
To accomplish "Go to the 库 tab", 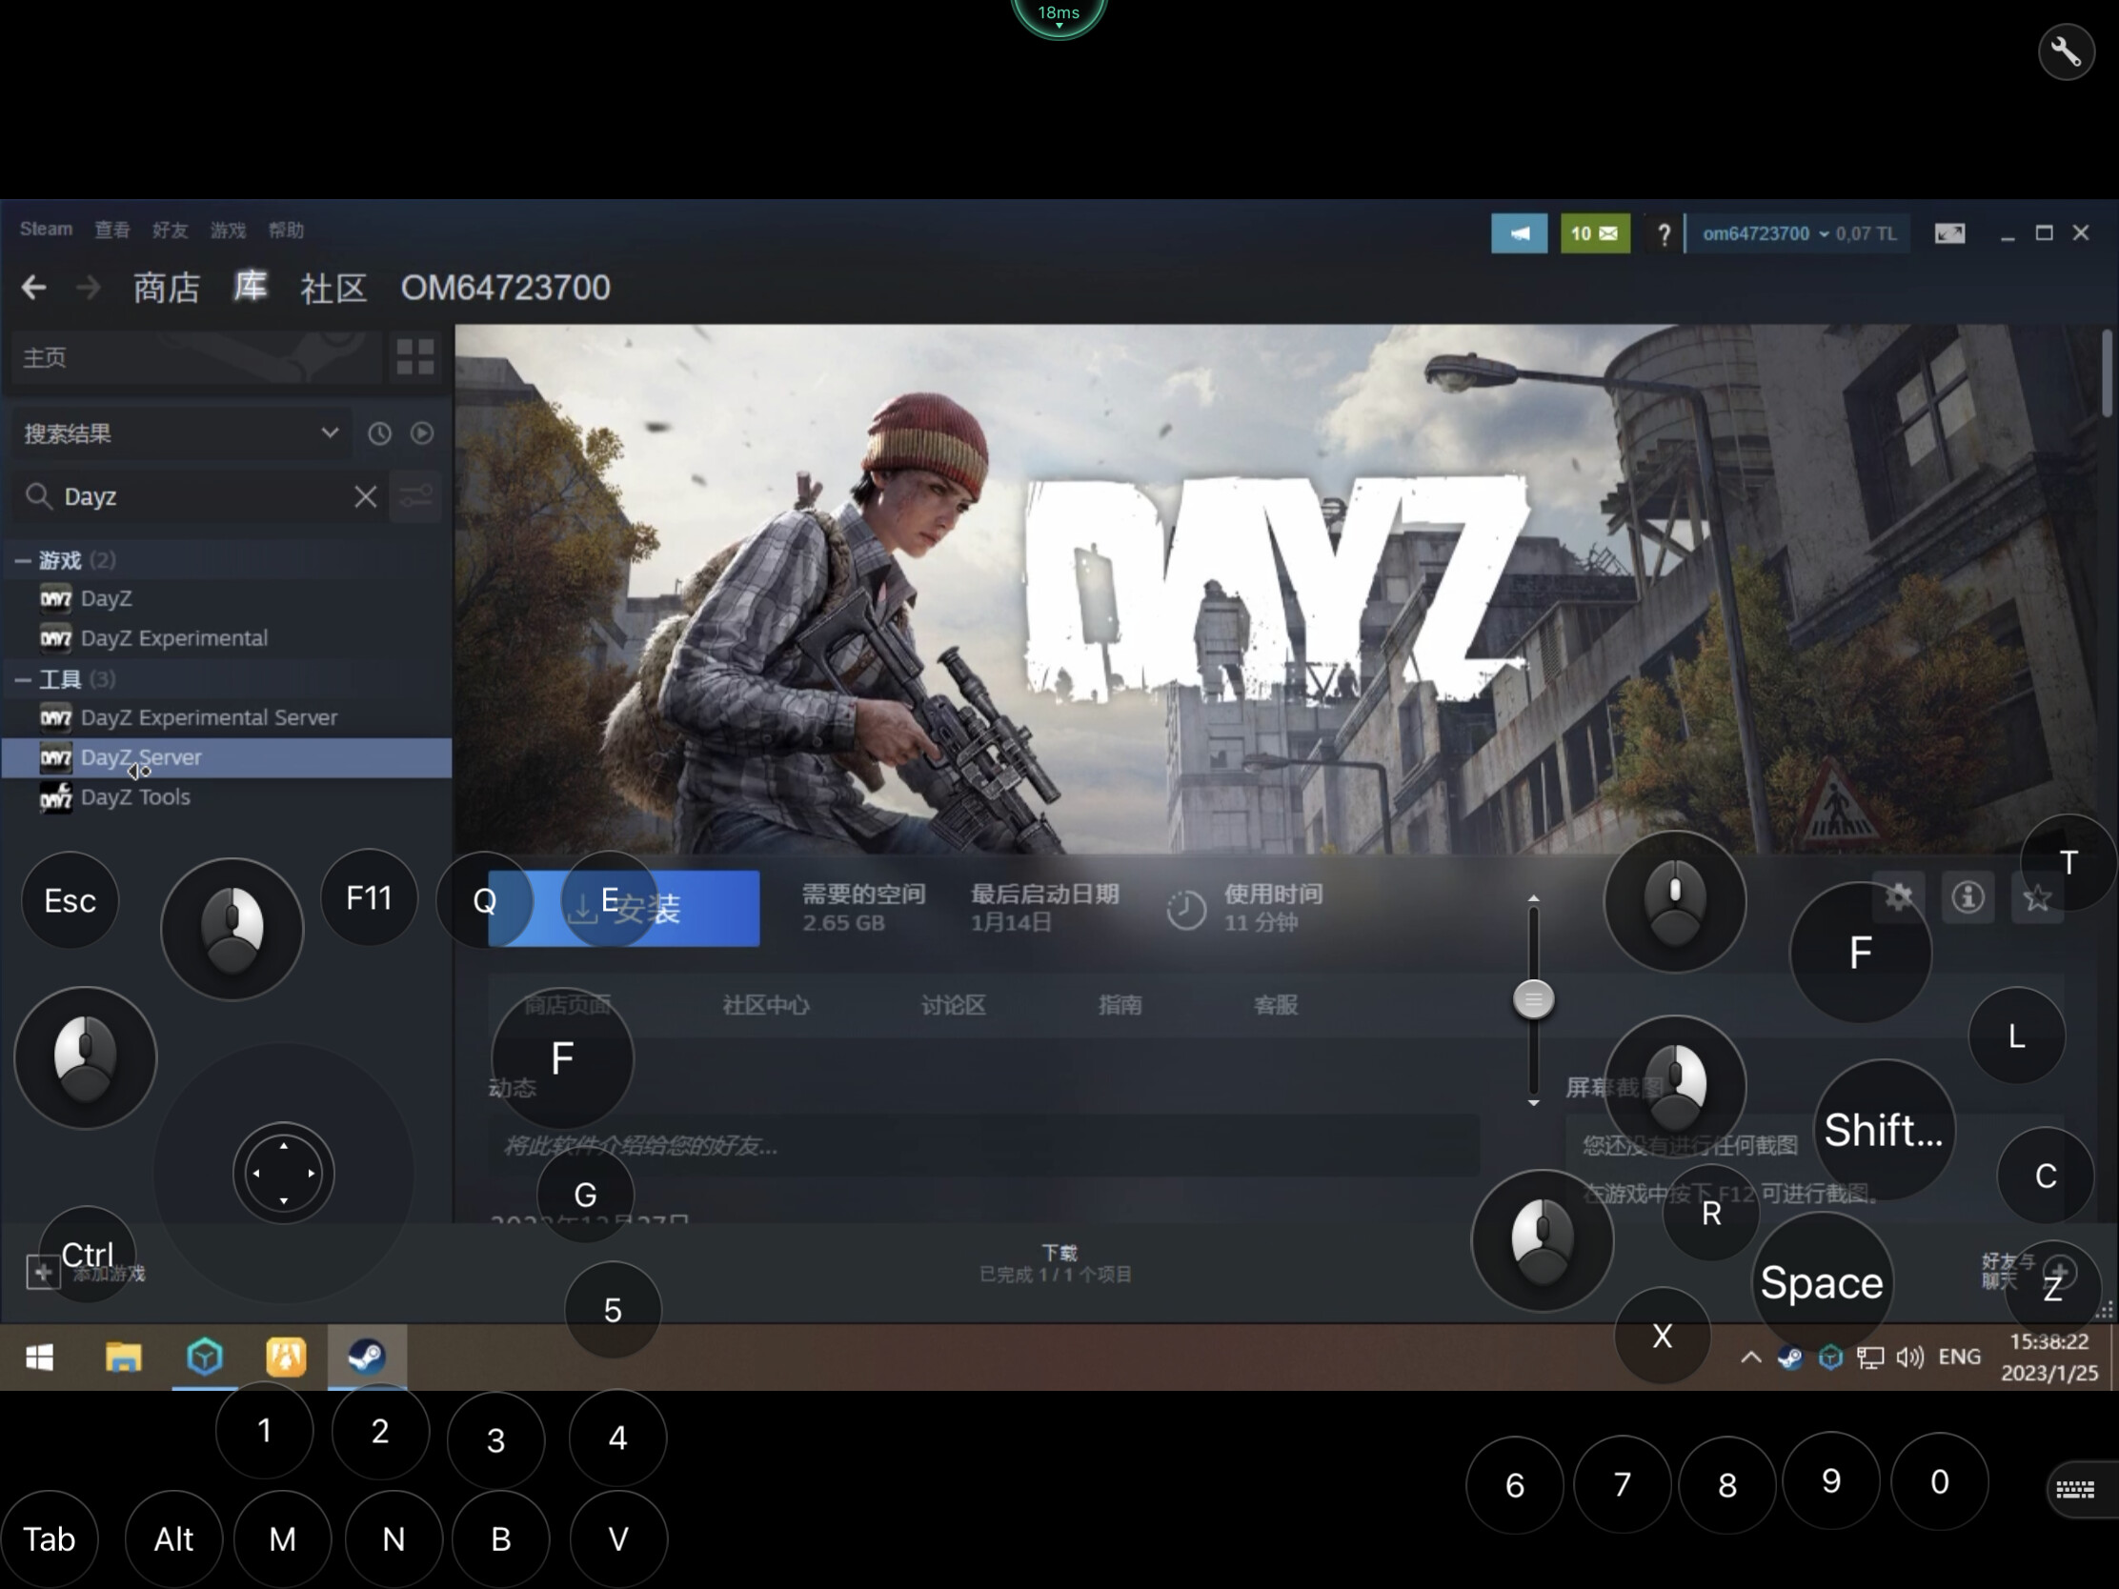I will [250, 288].
